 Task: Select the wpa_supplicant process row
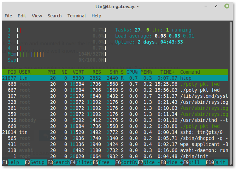(115, 145)
